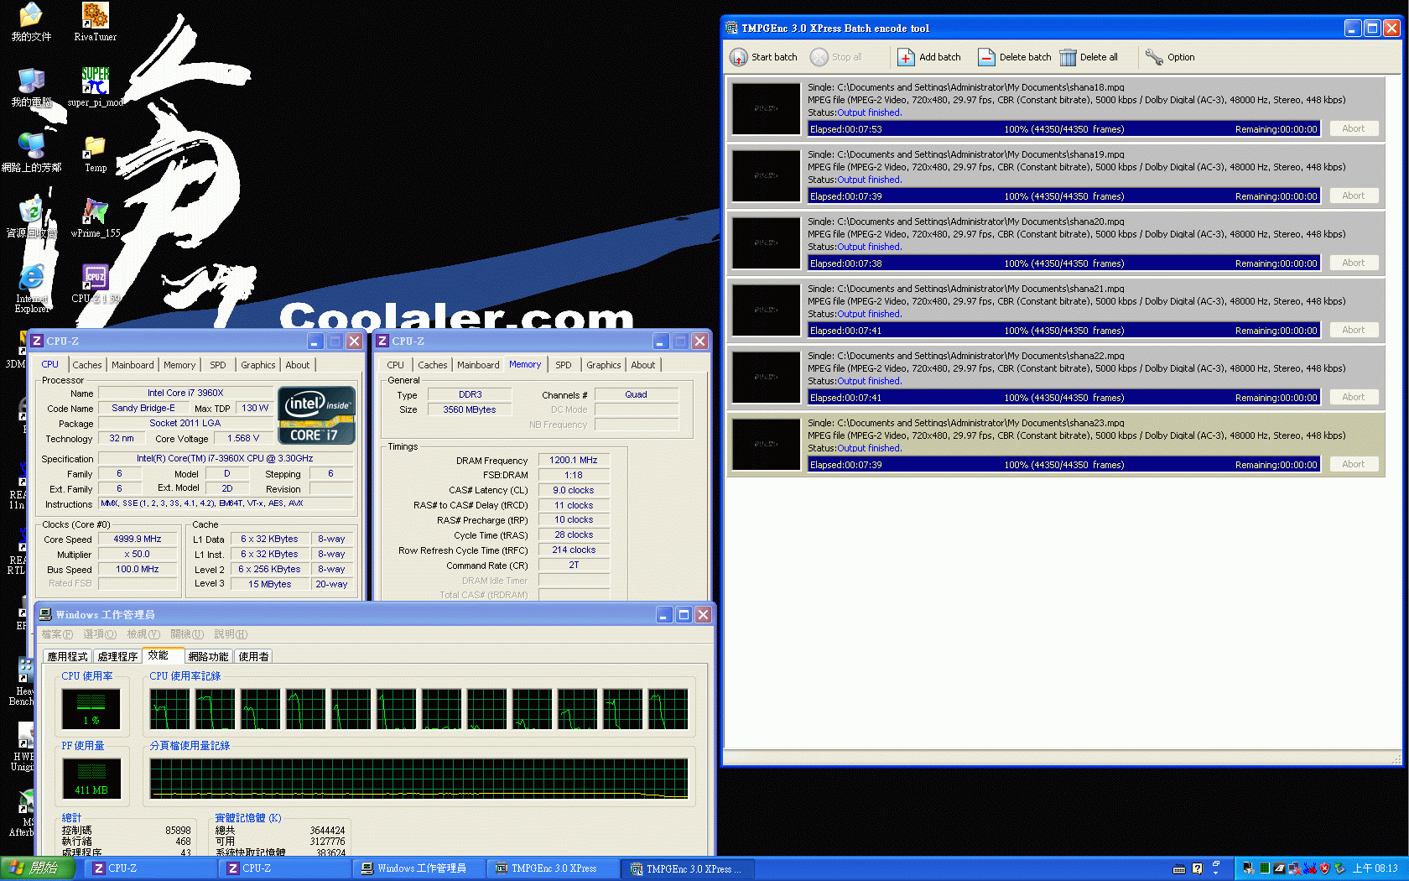Select shana23.mpg preview thumbnail
Viewport: 1409px width, 881px height.
coord(767,444)
